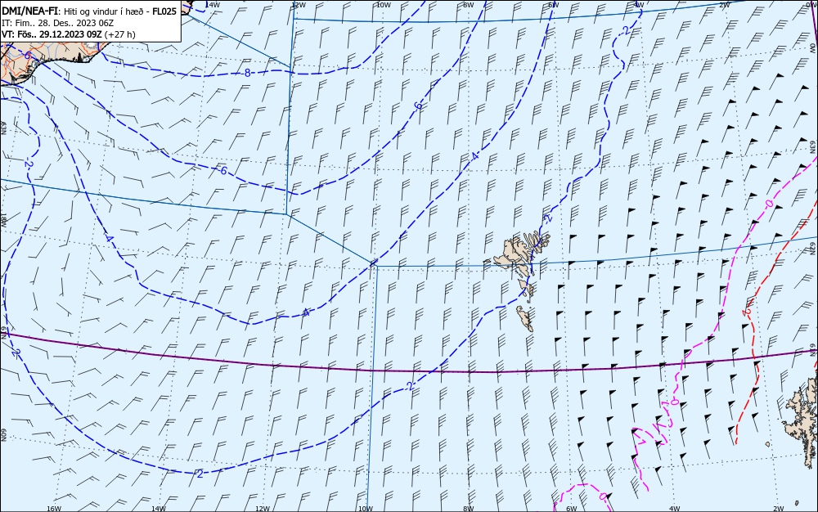The height and width of the screenshot is (512, 818).
Task: Click the southernmost Faroe island, Suðuroy
Action: [x=525, y=318]
